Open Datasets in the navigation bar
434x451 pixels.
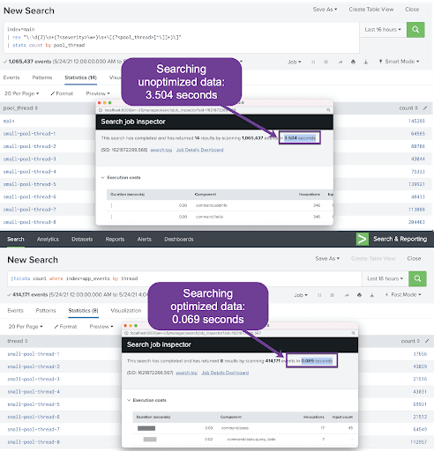pyautogui.click(x=82, y=240)
